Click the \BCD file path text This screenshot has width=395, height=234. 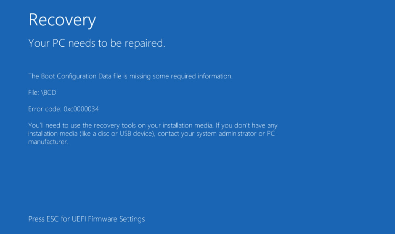[49, 93]
